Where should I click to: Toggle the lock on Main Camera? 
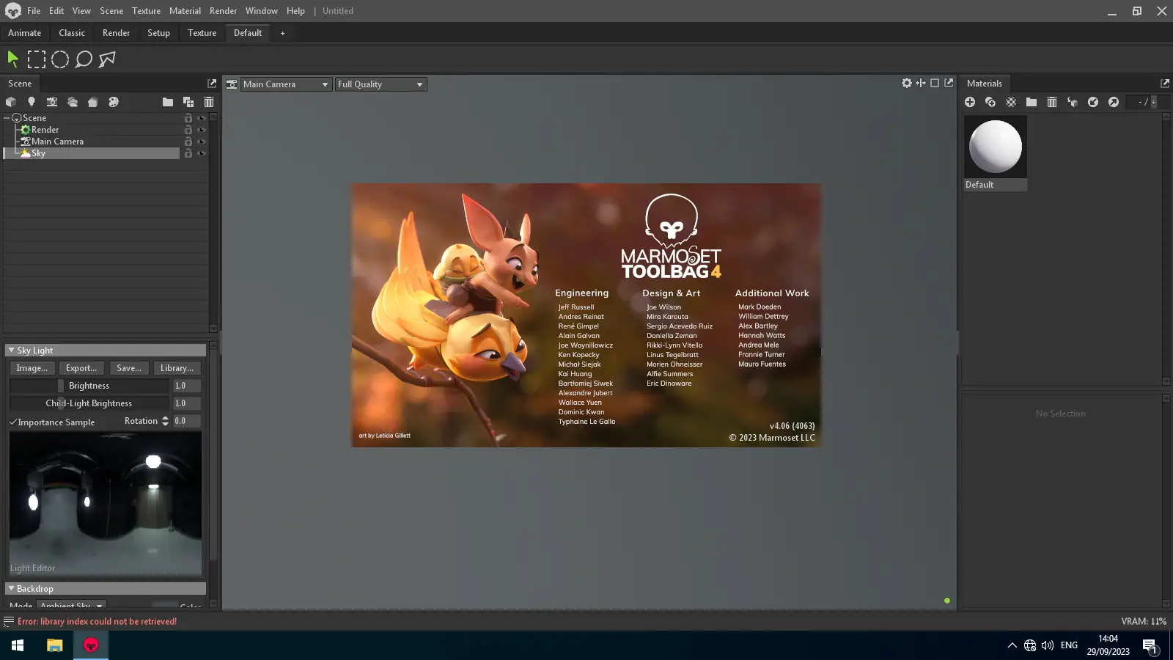(188, 142)
